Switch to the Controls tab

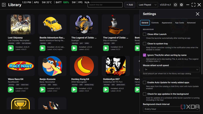click(x=155, y=23)
